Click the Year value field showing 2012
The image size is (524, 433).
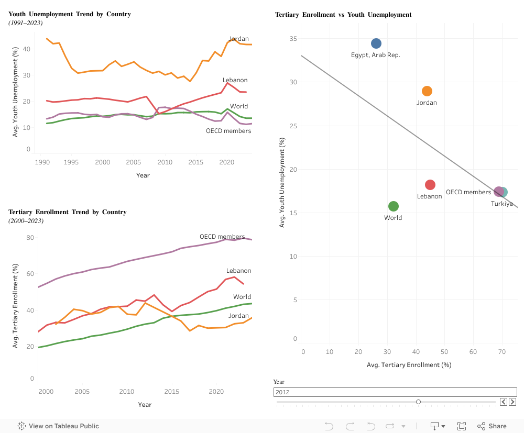pos(395,392)
